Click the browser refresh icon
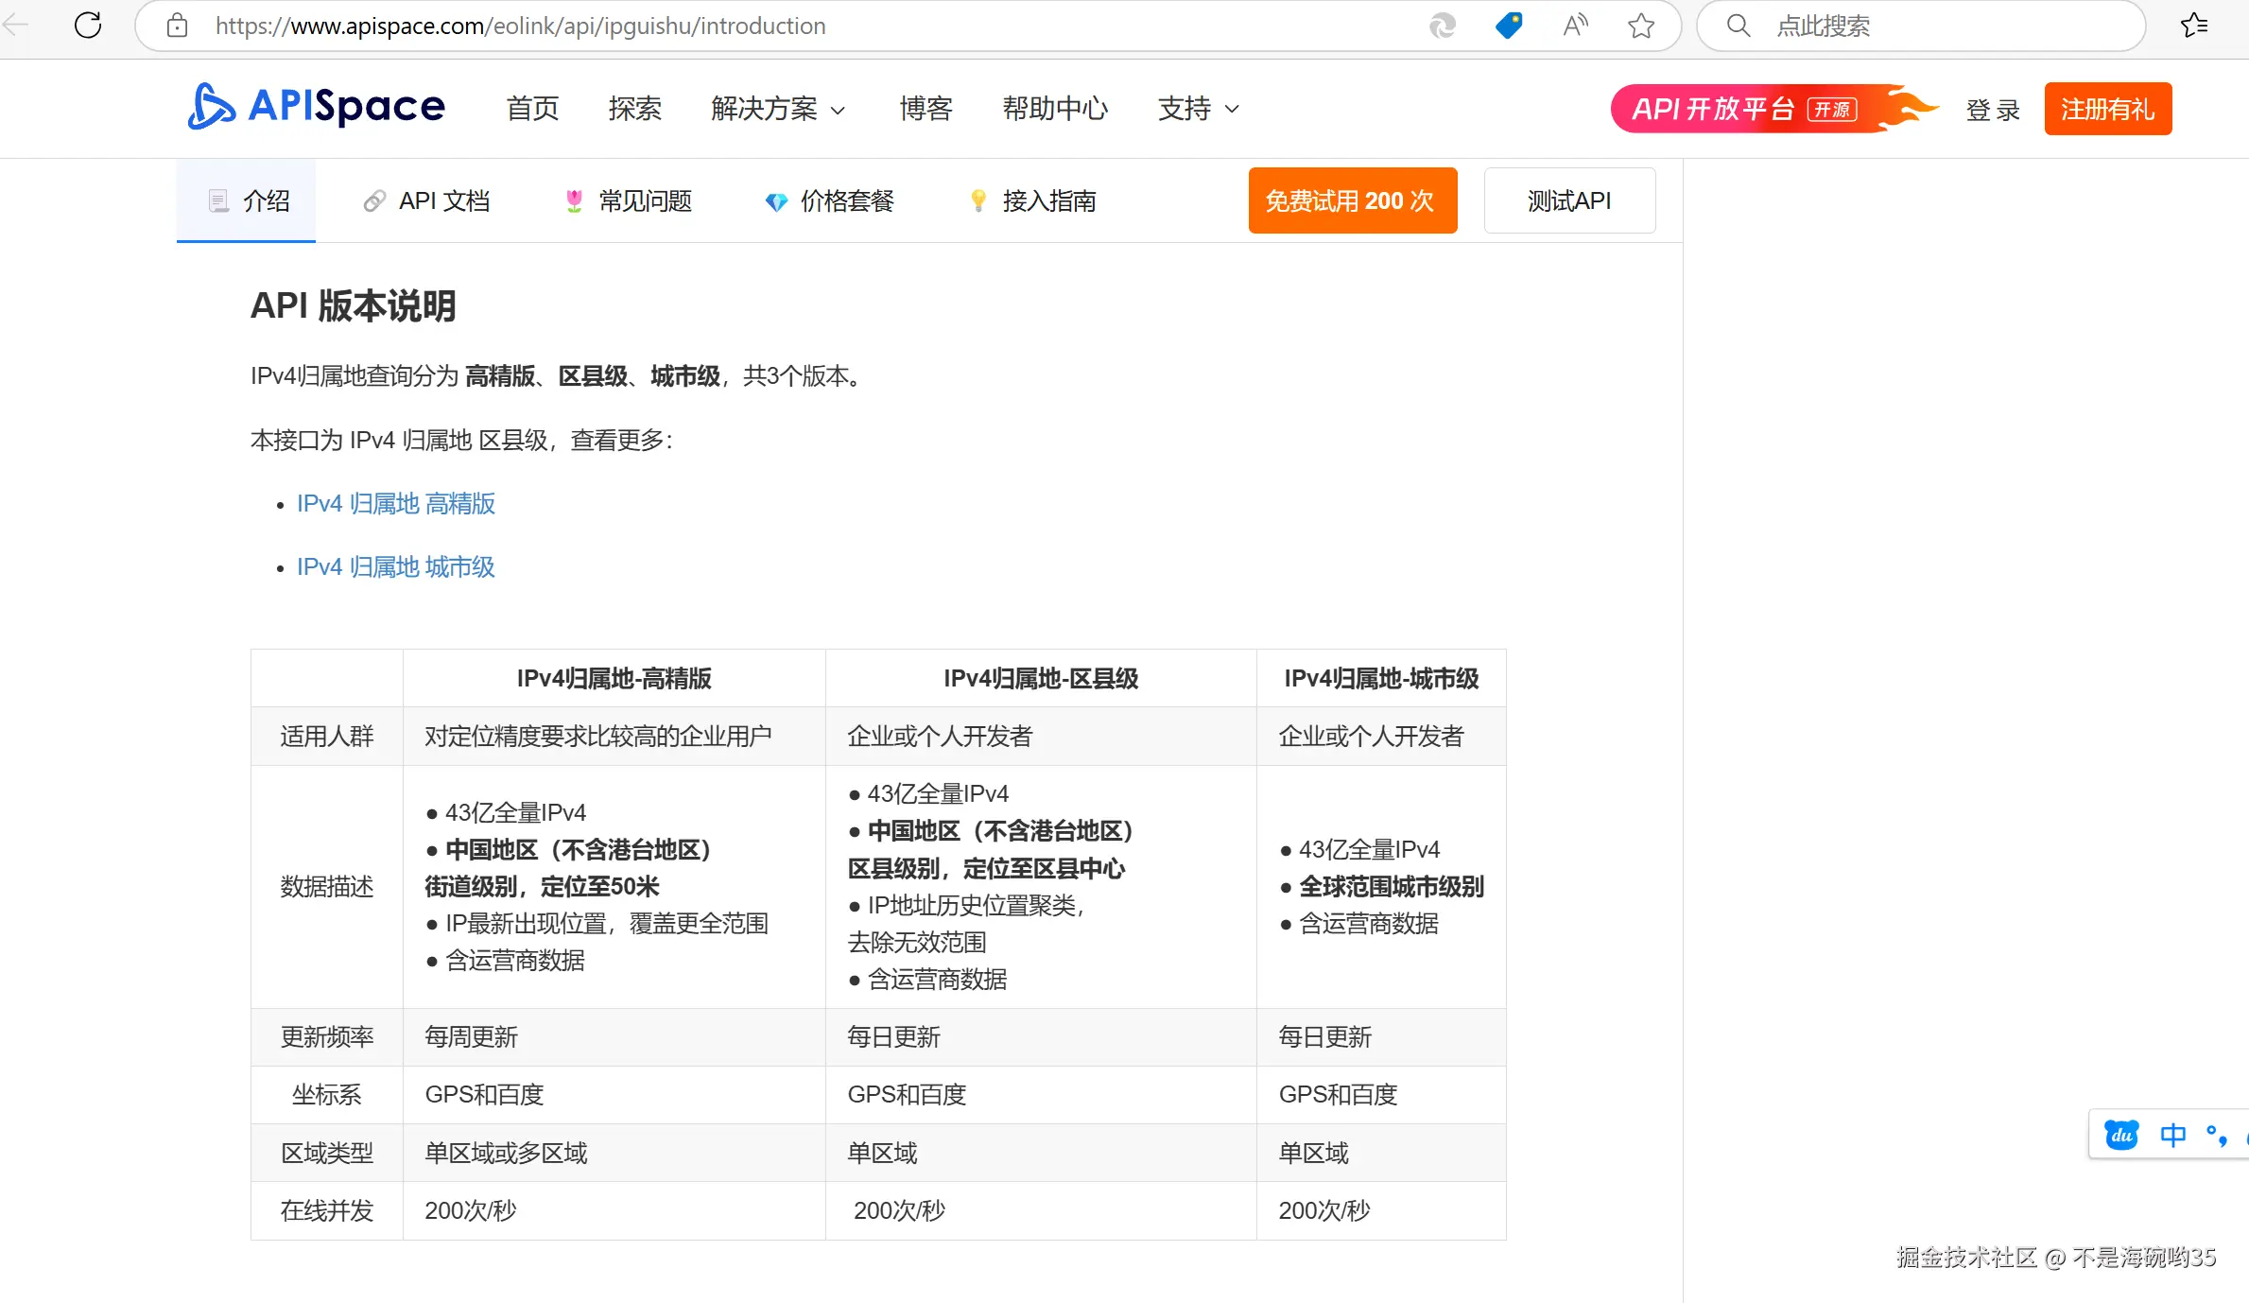Image resolution: width=2249 pixels, height=1303 pixels. [88, 26]
